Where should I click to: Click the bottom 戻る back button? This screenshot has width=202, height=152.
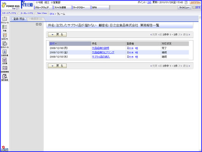pos(57,66)
